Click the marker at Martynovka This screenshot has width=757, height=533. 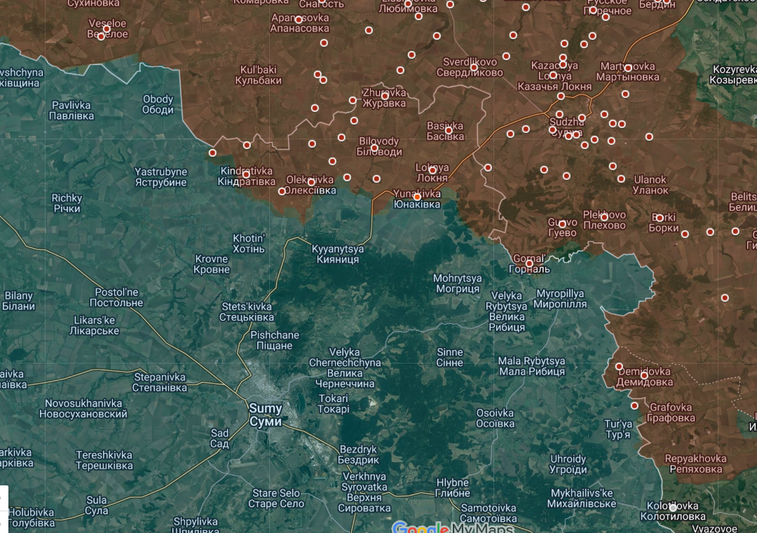tap(627, 68)
